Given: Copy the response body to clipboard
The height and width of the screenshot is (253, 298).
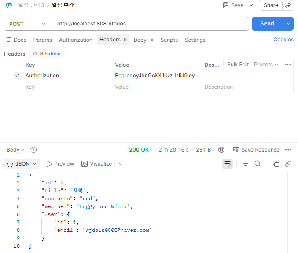Looking at the screenshot, I should 276,164.
